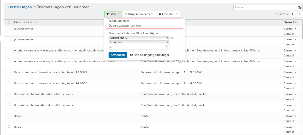The image size is (303, 135).
Task: Click the plus icon for Eine Bedingung hinzufügen
Action: pyautogui.click(x=131, y=55)
